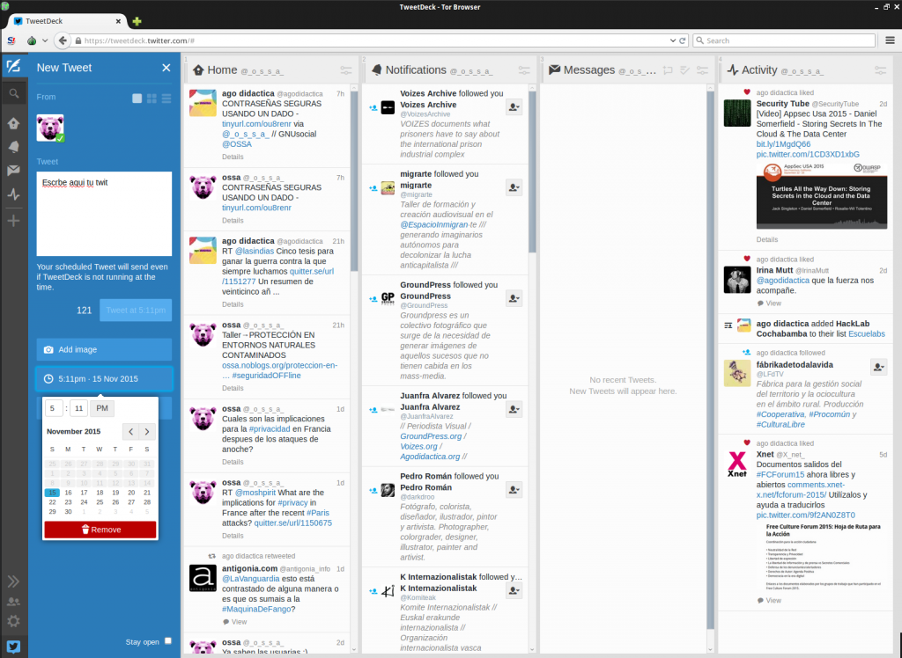Open follow options dropdown for Voizes Archive
This screenshot has height=658, width=902.
click(514, 107)
